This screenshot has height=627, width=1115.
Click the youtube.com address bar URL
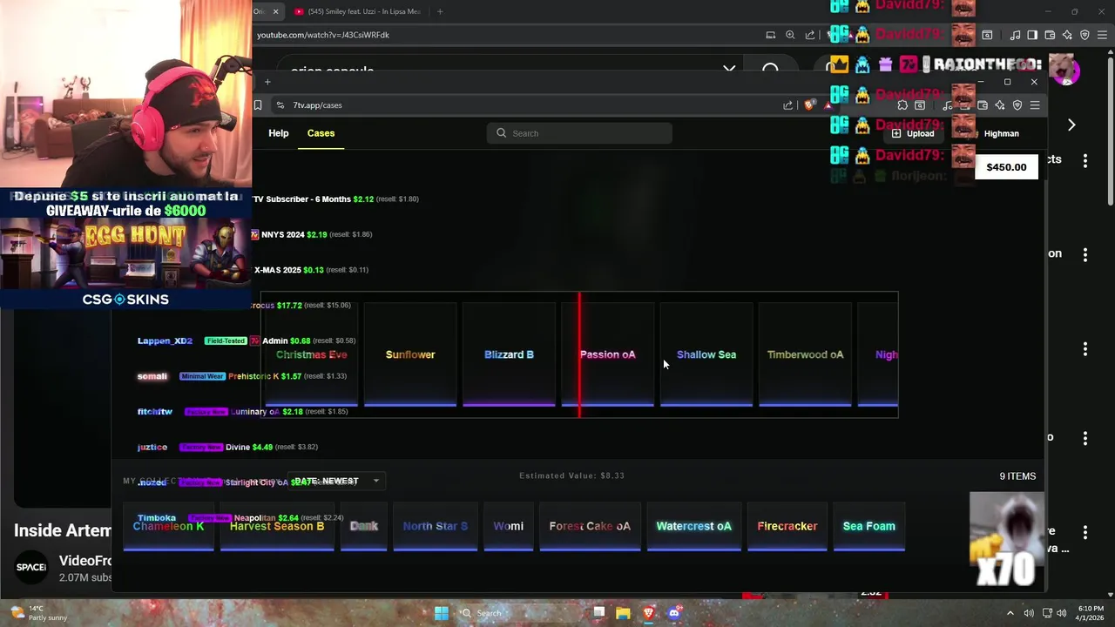[x=323, y=35]
